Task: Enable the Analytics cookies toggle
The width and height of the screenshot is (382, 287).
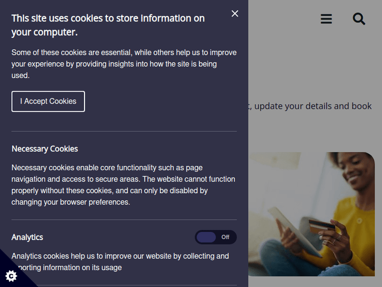Action: (215, 237)
